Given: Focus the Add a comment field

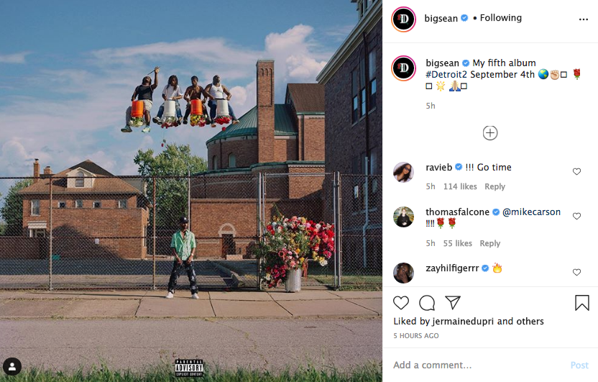Looking at the screenshot, I should [x=477, y=365].
